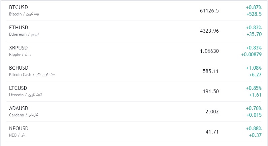268x146 pixels.
Task: Select the NEOUSD symbol
Action: tap(19, 128)
